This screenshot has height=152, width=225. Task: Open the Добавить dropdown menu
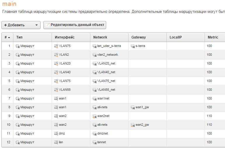click(21, 25)
